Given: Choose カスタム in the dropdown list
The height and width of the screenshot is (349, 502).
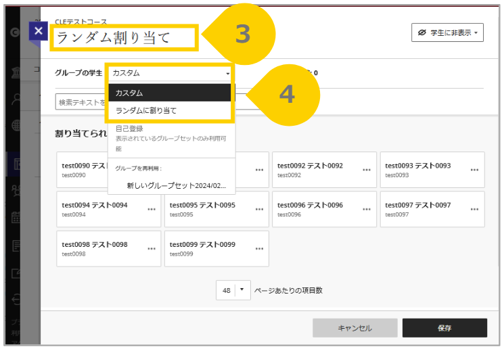Looking at the screenshot, I should click(x=170, y=93).
